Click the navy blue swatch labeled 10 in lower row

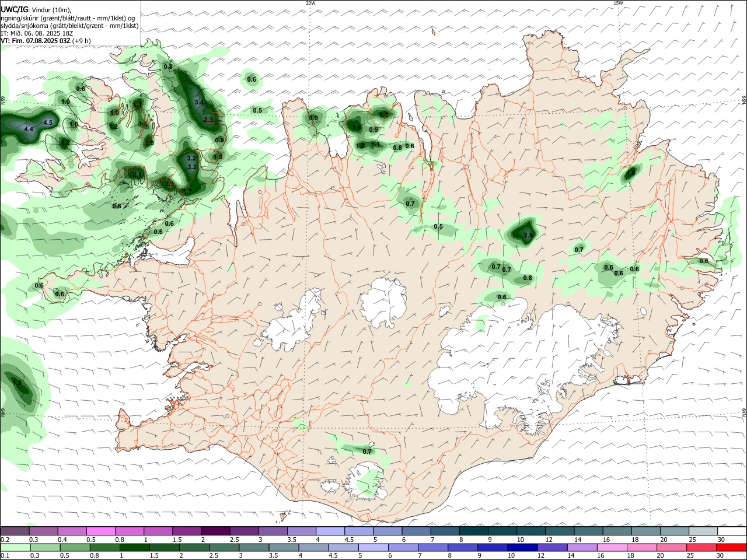pos(521,547)
